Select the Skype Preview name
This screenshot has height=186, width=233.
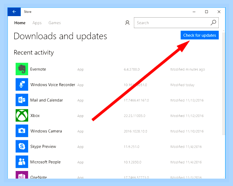[43, 147]
